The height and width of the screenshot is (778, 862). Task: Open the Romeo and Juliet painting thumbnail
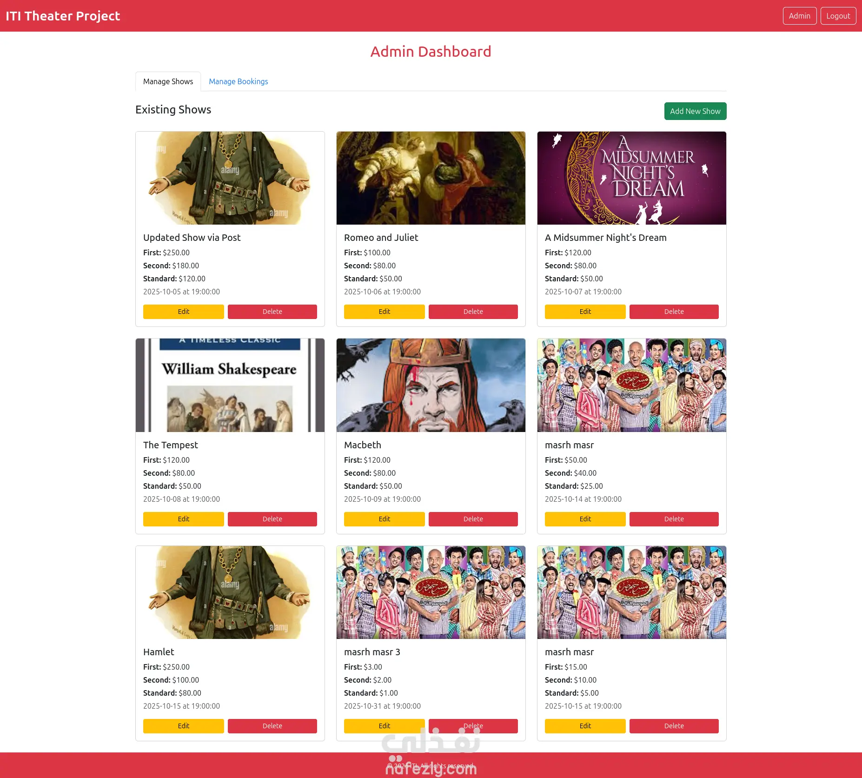pyautogui.click(x=431, y=178)
